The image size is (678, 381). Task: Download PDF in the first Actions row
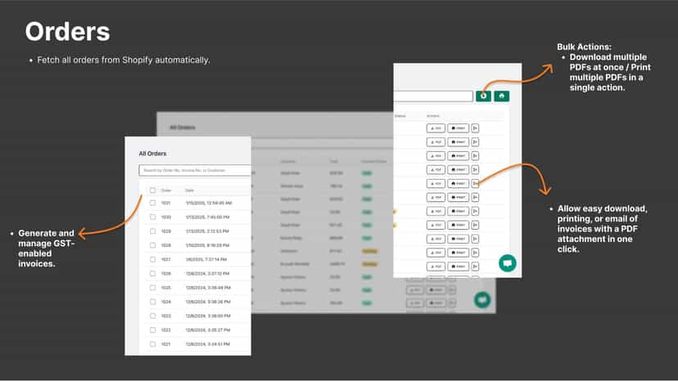tap(436, 128)
